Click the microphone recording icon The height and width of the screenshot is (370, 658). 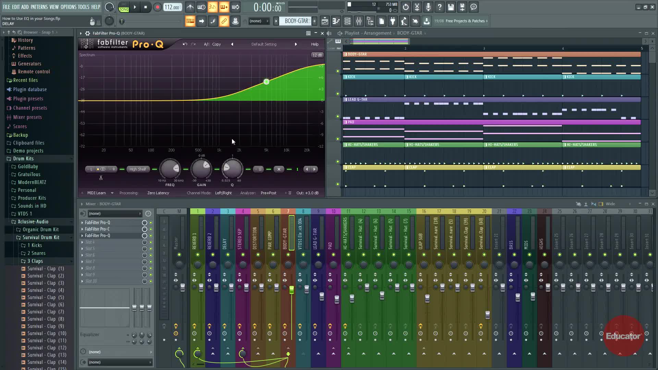(x=428, y=7)
